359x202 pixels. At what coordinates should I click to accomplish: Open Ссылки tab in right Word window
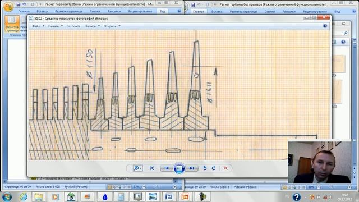tap(270, 11)
